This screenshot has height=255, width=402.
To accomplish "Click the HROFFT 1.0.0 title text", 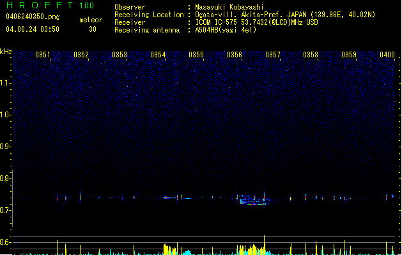I will point(50,5).
